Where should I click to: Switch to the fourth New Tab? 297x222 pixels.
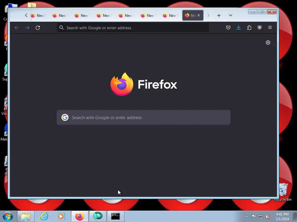coord(104,16)
